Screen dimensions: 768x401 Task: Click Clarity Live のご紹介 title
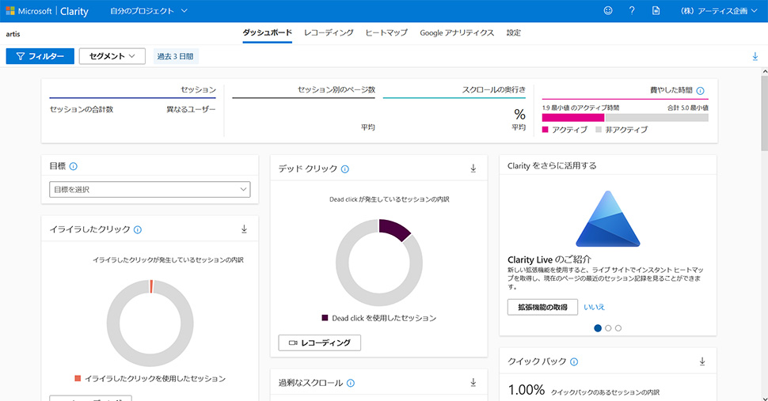tap(549, 259)
